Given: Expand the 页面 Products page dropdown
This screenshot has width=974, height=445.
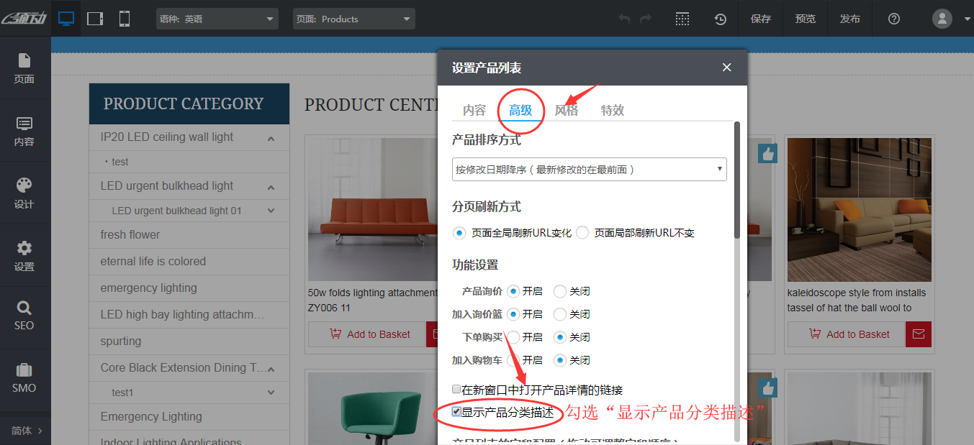Looking at the screenshot, I should 353,19.
